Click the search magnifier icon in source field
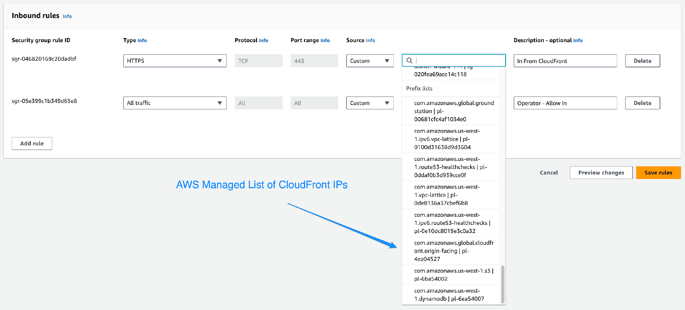 pos(409,61)
